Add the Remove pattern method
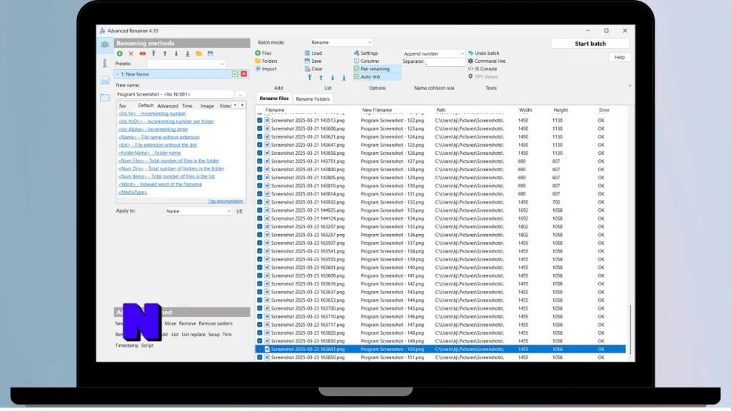This screenshot has width=731, height=411. click(216, 323)
